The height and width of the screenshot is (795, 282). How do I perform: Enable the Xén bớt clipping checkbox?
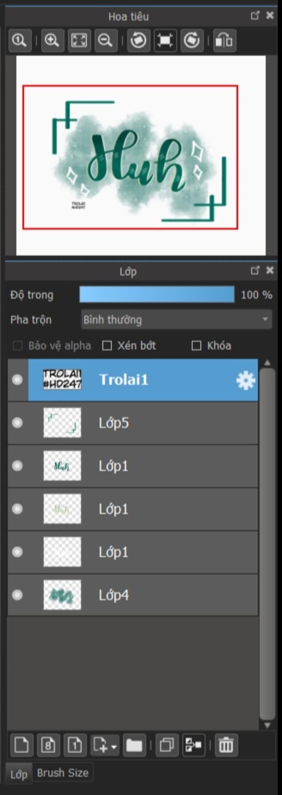click(107, 346)
